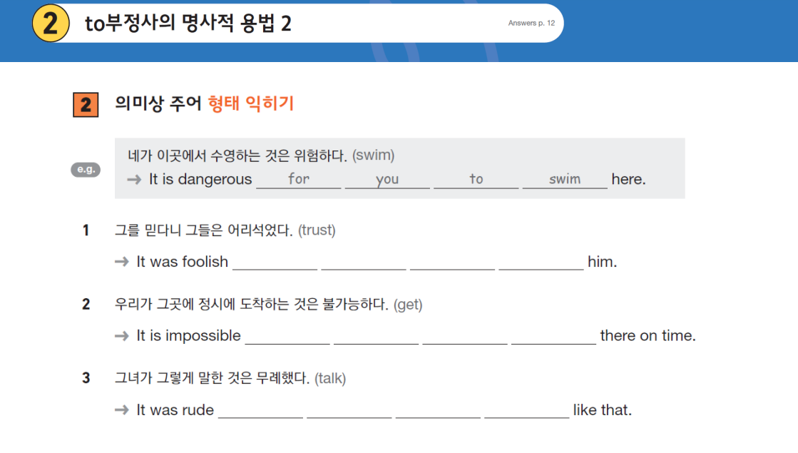Click the text 'It was rude'
This screenshot has height=453, width=798.
coord(175,409)
